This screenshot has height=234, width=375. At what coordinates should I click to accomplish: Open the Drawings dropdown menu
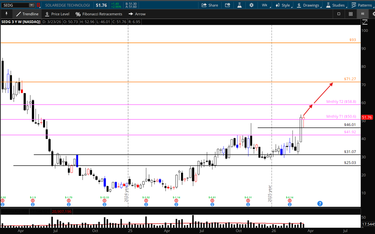308,5
